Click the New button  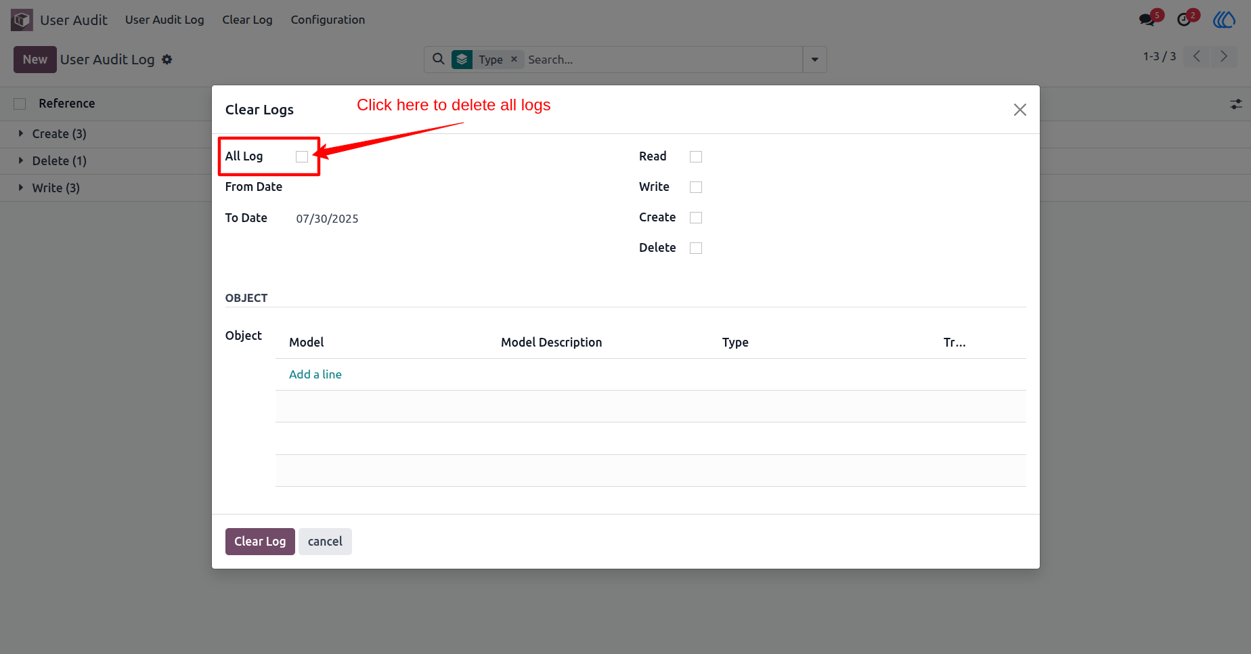[x=35, y=60]
